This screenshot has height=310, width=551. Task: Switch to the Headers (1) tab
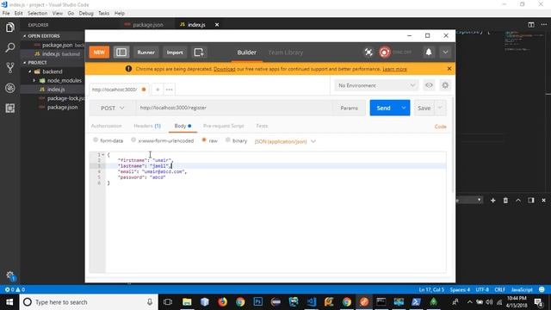147,126
